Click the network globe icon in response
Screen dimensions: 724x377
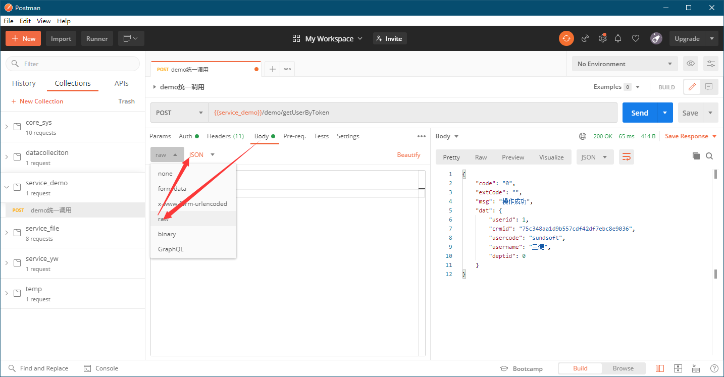pyautogui.click(x=583, y=136)
